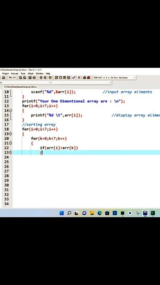Click the //input array eliments comment
Image resolution: width=160 pixels, height=285 pixels.
128,92
